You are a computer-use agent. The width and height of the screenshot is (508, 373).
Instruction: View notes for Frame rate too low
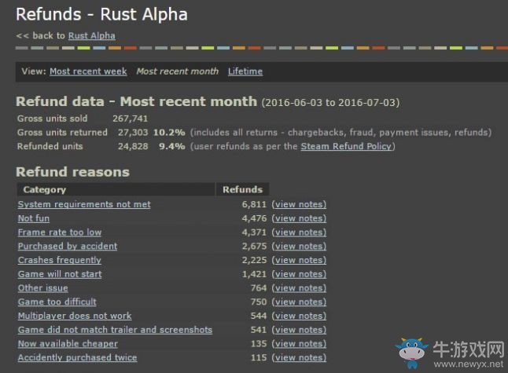pyautogui.click(x=299, y=232)
